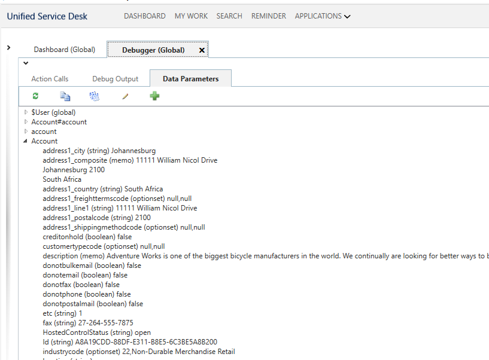
Task: Click the REMINDER toolbar item
Action: tap(268, 16)
